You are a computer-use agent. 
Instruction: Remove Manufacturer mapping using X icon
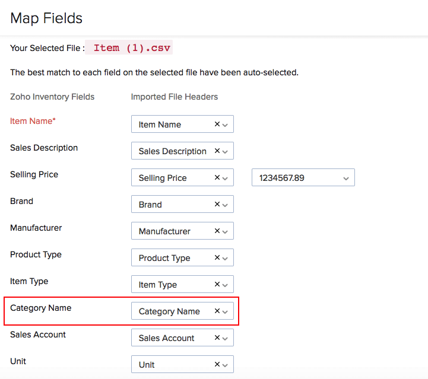[x=217, y=231]
